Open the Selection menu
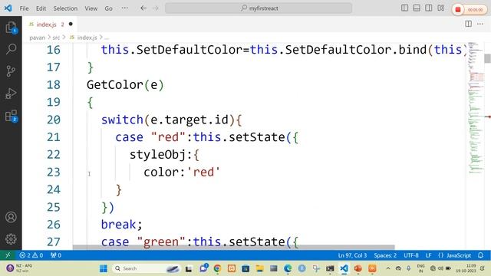Screen dimensions: 491x276 (65, 8)
